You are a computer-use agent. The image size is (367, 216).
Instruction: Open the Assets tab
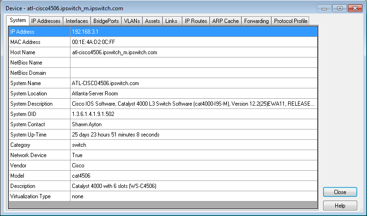(152, 21)
